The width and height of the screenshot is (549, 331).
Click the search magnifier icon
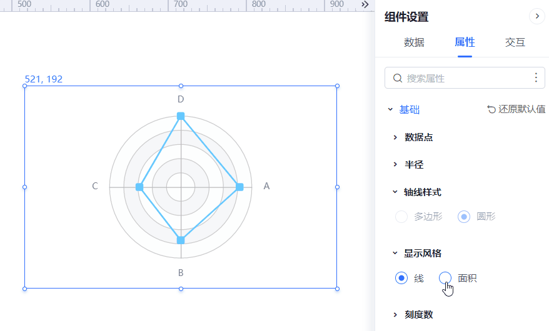point(398,78)
